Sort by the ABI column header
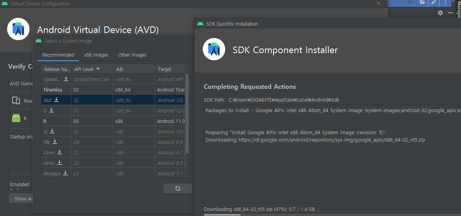Screen dimensions: 461x216 (x=134, y=69)
